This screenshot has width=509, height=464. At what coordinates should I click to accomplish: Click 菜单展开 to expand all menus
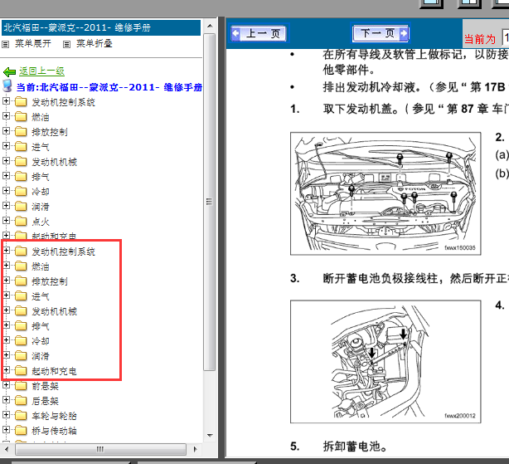pos(33,43)
